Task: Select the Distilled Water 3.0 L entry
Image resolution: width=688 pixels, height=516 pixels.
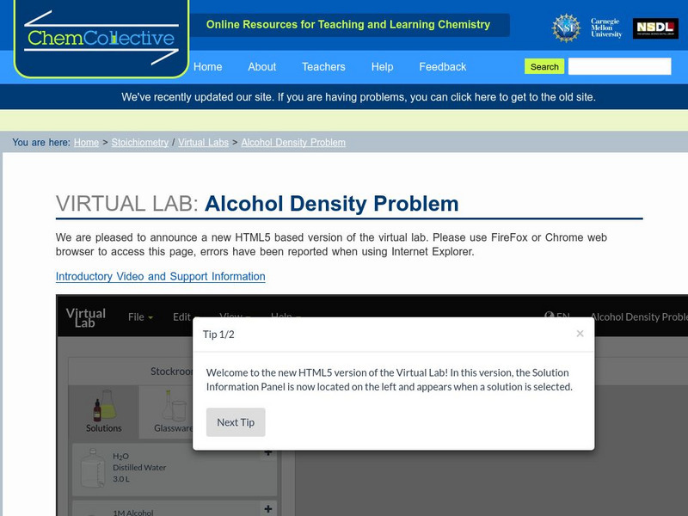Action: 175,469
